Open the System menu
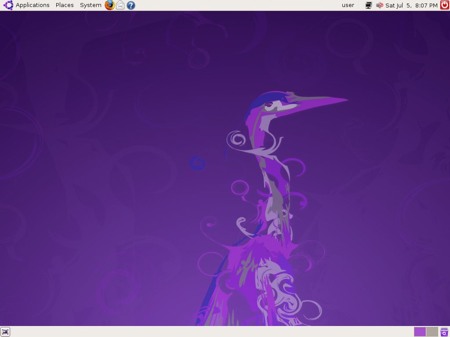 tap(91, 5)
